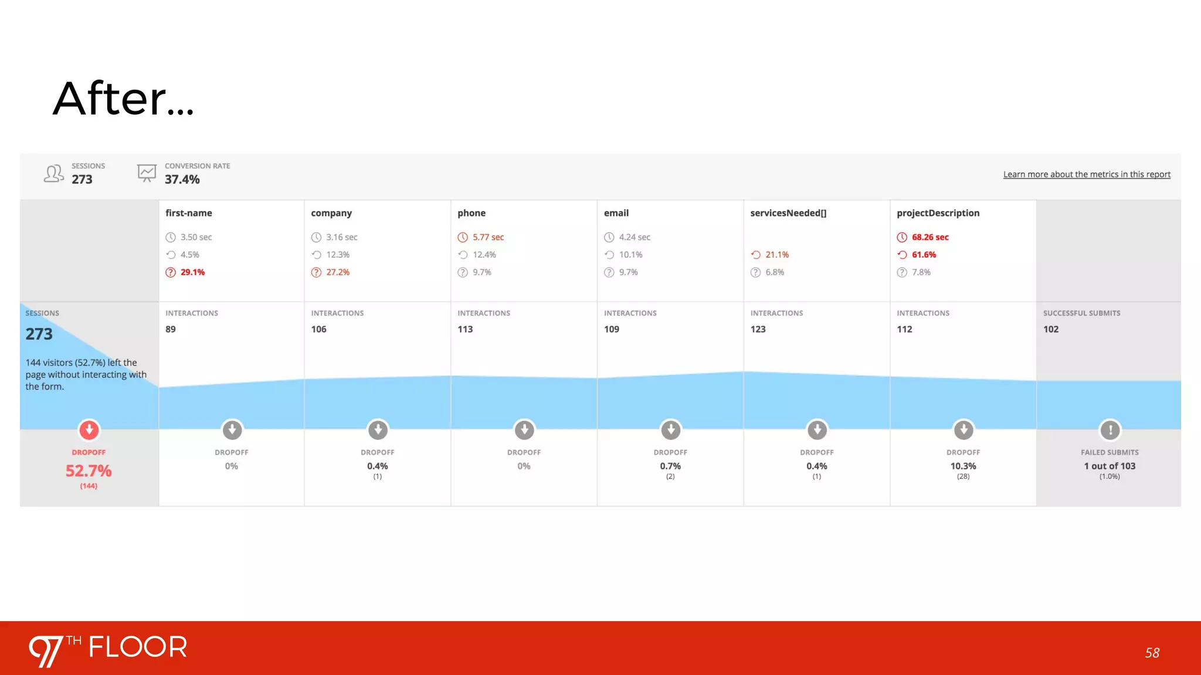1201x675 pixels.
Task: Open 'Learn more about the metrics' link
Action: [x=1087, y=175]
